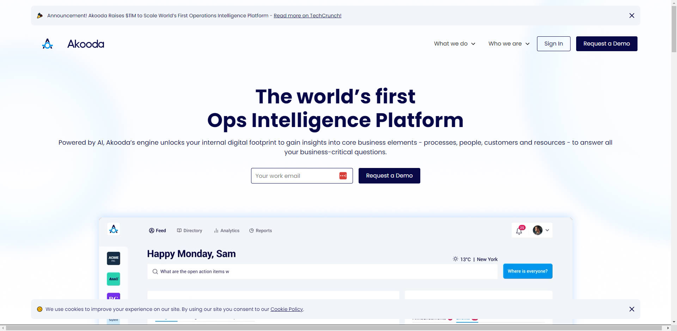This screenshot has width=677, height=331.
Task: Close the cookie consent notice
Action: coord(632,309)
